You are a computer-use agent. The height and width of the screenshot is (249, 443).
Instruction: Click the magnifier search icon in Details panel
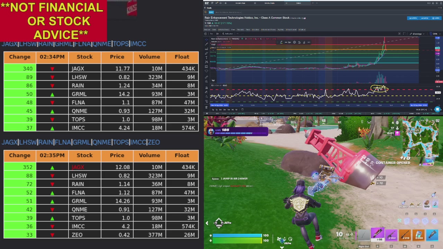(205, 12)
